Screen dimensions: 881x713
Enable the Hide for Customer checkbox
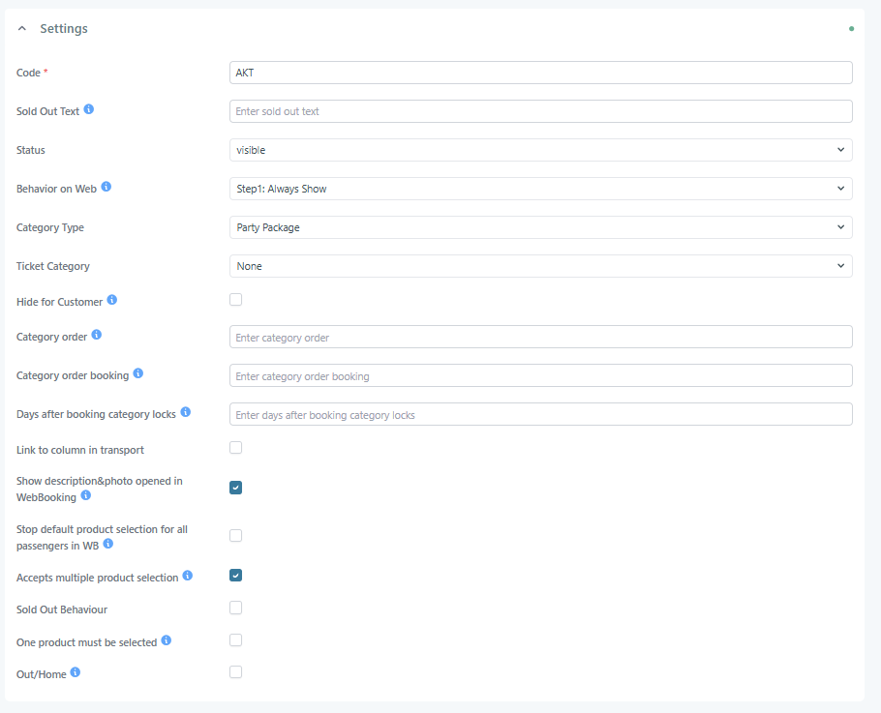click(235, 300)
